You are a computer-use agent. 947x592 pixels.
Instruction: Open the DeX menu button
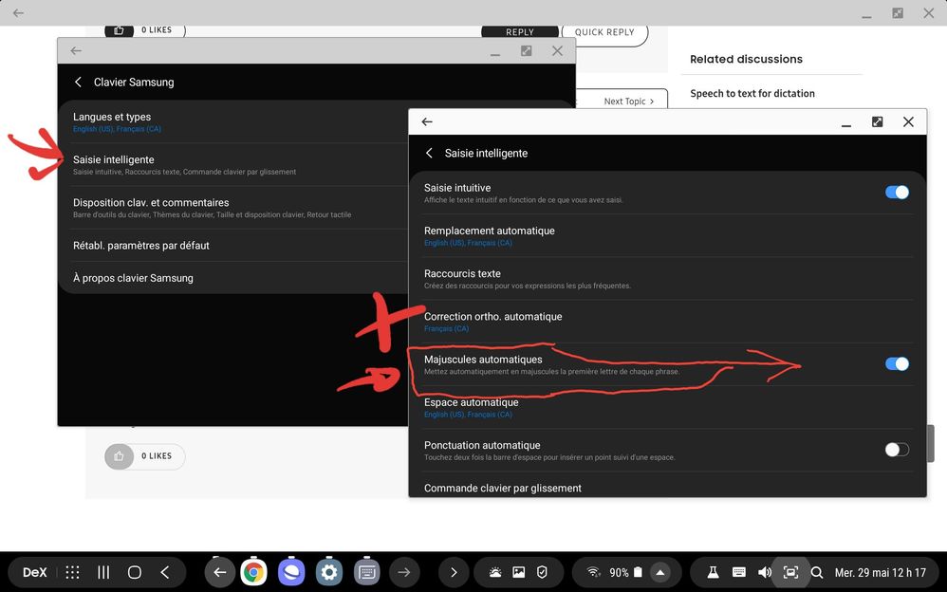point(34,572)
